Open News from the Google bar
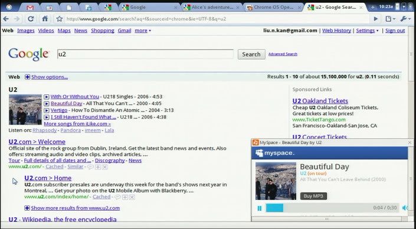Viewport: 416px width, 229px height. [x=81, y=31]
